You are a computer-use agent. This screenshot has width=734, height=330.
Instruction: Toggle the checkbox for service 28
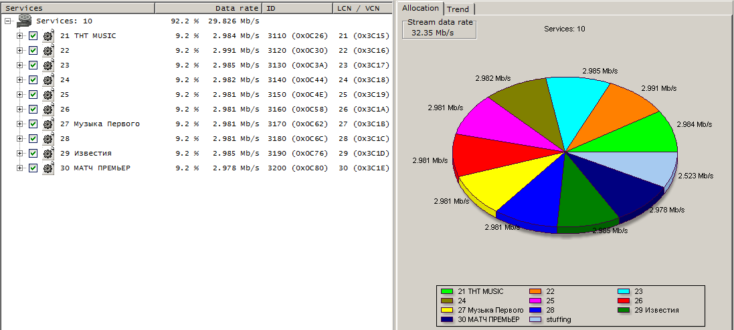point(33,138)
